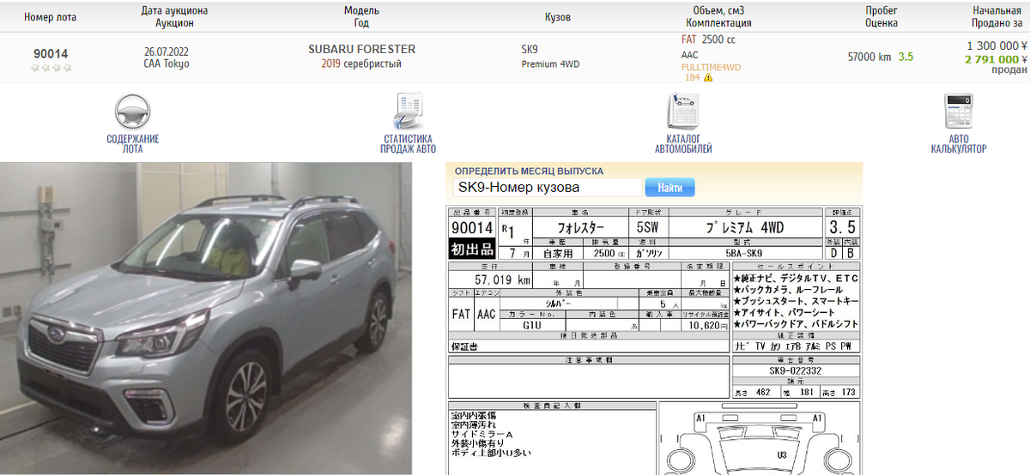Click the Начальная Продано за header
Image resolution: width=1030 pixels, height=475 pixels.
pos(997,16)
